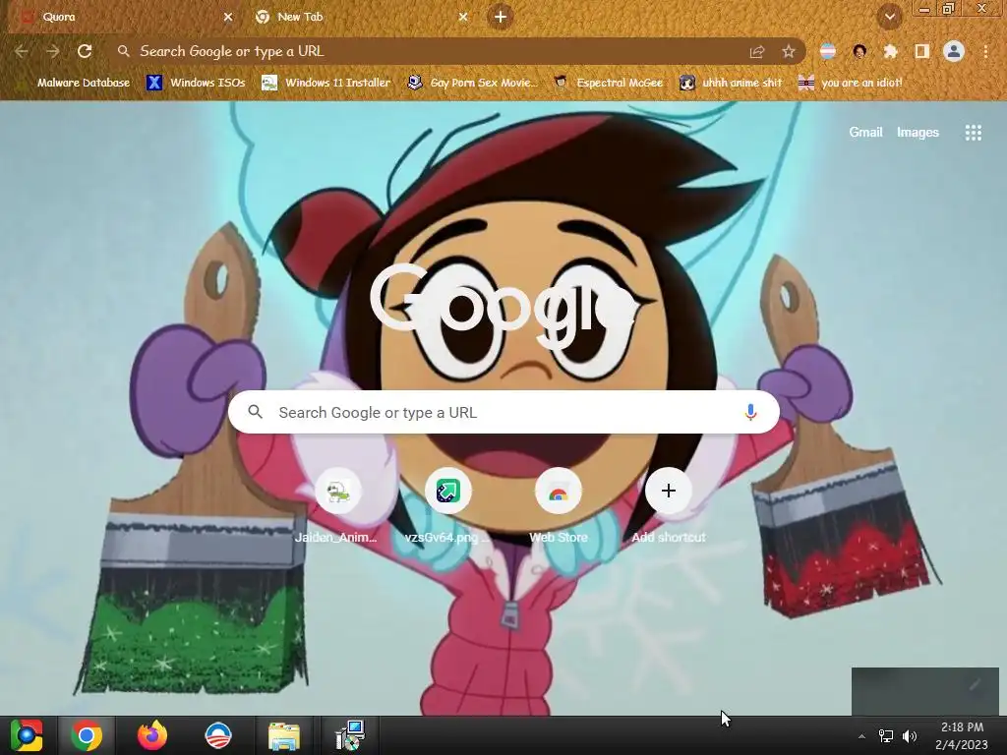1007x755 pixels.
Task: Show hidden tray icons arrow
Action: coord(861,736)
